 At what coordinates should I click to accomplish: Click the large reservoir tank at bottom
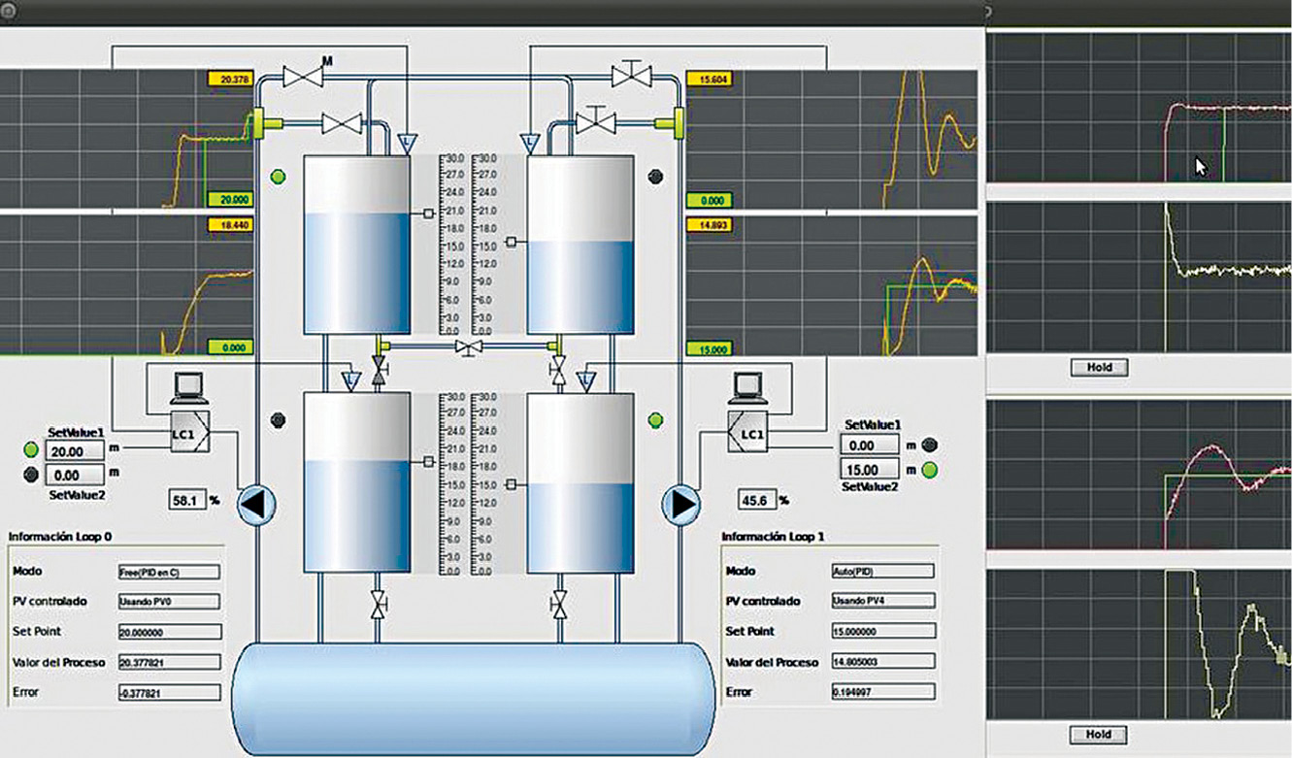coord(475,700)
